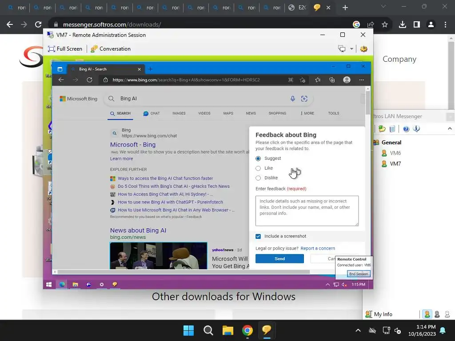Show hidden icons in remote system tray
Viewport: 455px width, 341px height.
[327, 285]
